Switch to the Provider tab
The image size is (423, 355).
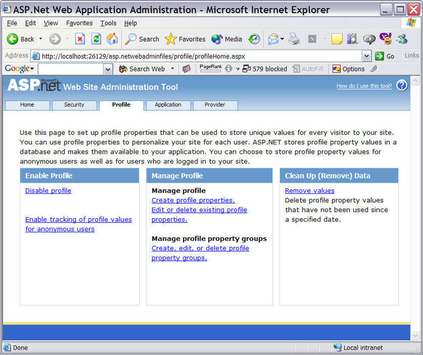coord(215,105)
